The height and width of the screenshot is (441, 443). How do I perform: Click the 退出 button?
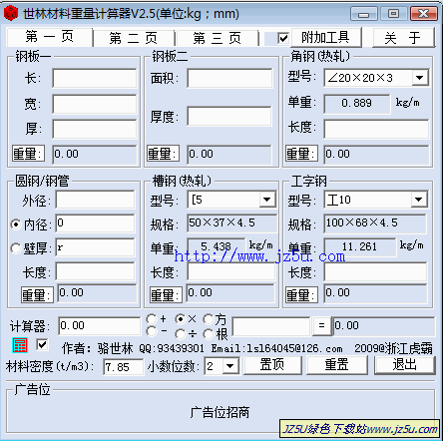coord(404,365)
